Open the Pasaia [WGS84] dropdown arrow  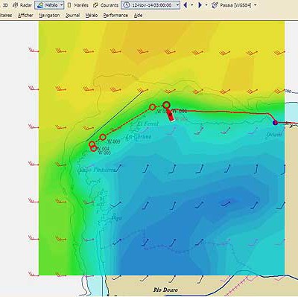pos(256,5)
